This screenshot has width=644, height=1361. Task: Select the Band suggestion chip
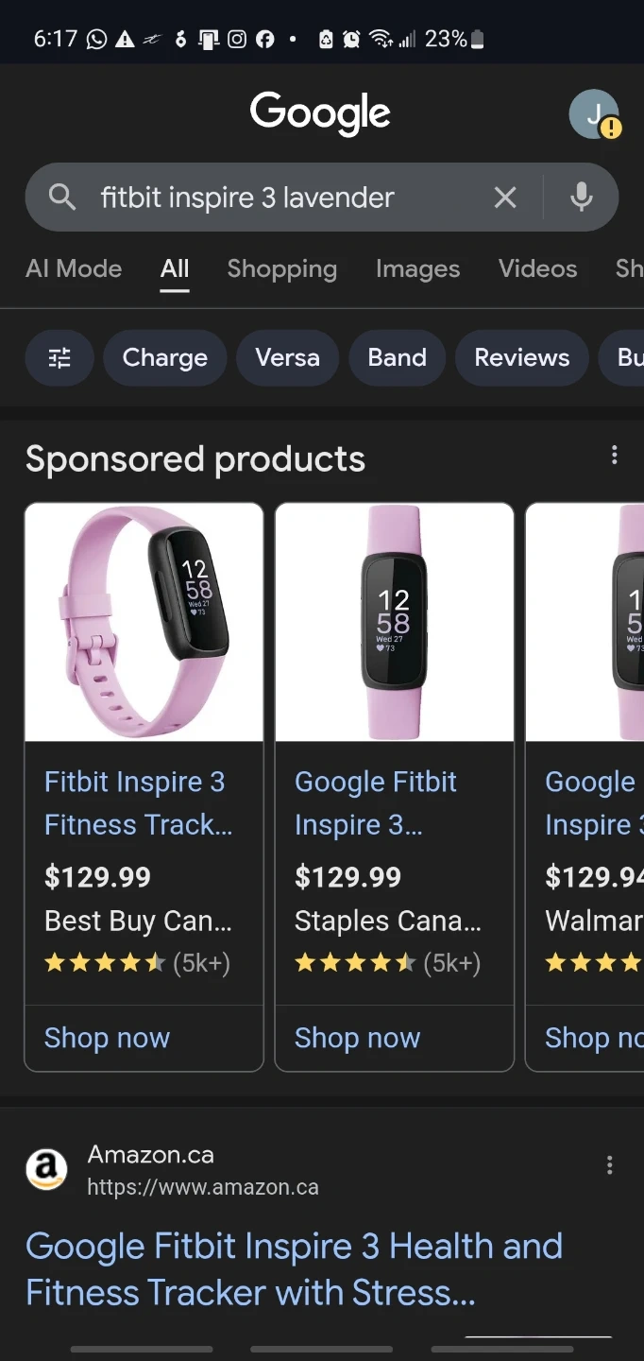[397, 358]
